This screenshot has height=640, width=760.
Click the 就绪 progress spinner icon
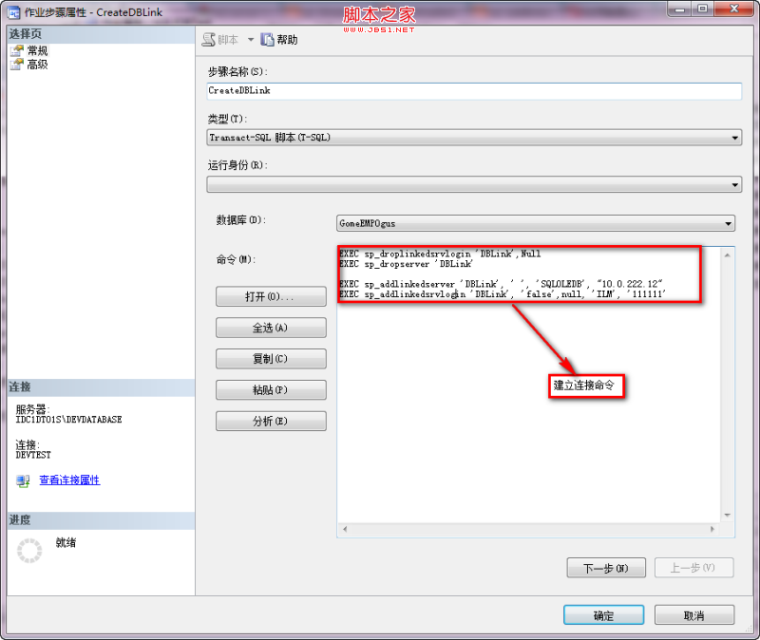click(x=27, y=550)
